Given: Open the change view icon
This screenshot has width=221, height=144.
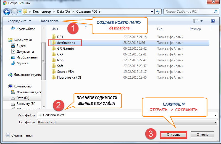Looking at the screenshot, I should 196,21.
